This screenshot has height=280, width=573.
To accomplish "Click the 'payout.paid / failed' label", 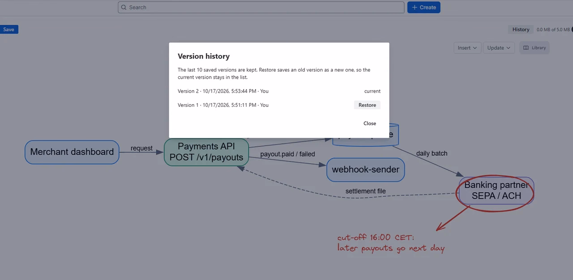I will (288, 154).
